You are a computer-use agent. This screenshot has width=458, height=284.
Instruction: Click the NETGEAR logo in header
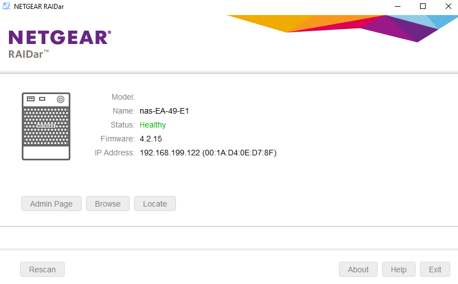[60, 37]
